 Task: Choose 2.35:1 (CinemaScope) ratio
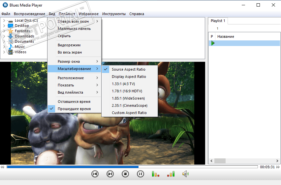130,105
